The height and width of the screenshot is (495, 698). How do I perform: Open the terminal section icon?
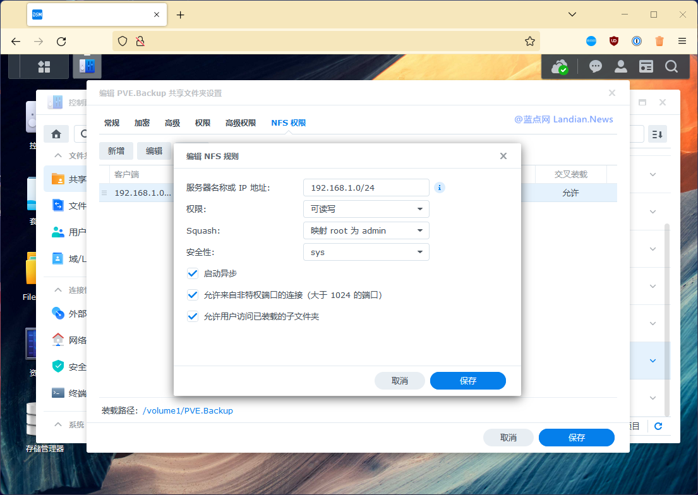click(x=57, y=393)
